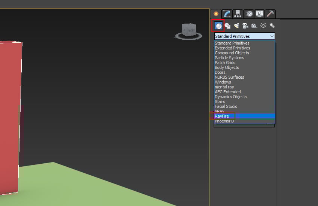Choose Facial Studio from the list
Screen dimensions: 318x206
(x=245, y=106)
